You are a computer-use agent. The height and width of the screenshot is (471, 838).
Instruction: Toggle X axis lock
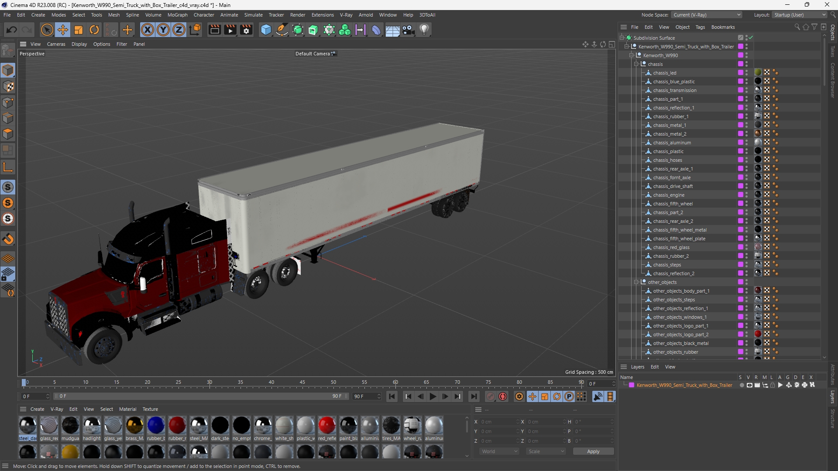click(148, 30)
